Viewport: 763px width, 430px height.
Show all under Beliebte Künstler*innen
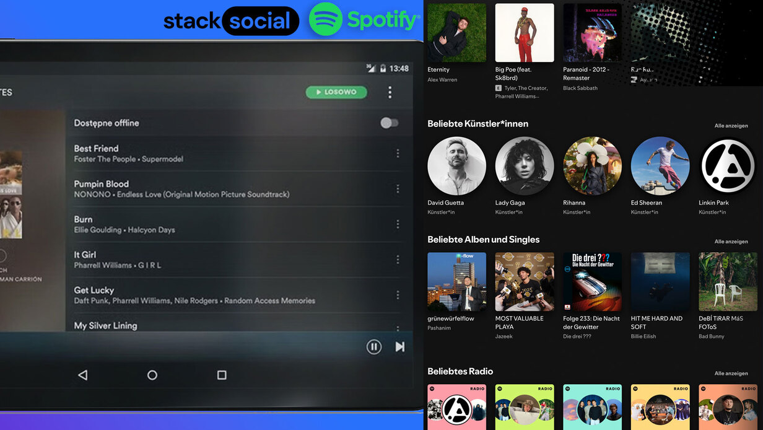[x=731, y=126]
